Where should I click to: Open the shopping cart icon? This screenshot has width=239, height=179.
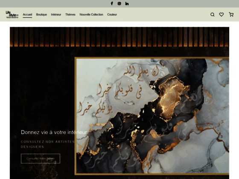[x=231, y=14]
